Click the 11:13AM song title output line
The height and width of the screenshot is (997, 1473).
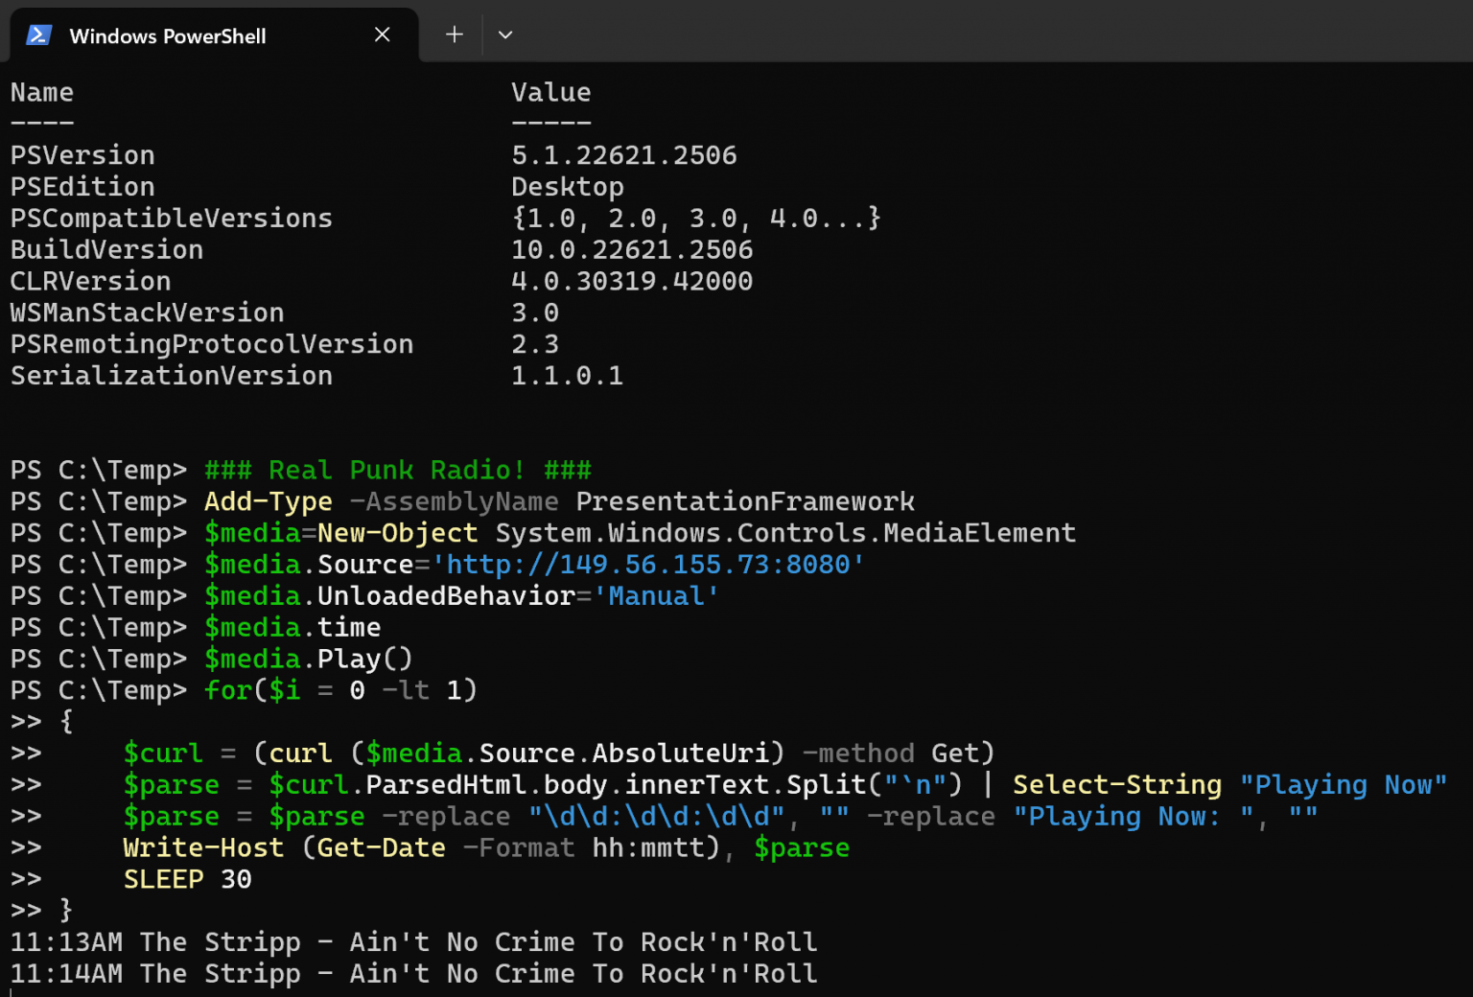(412, 941)
